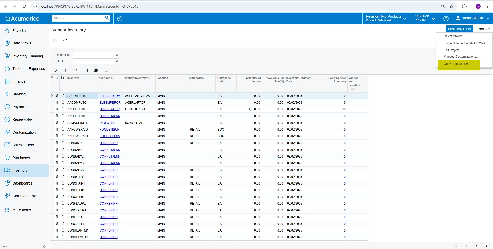Viewport: 493px width, 249px height.
Task: Click the Save disk icon
Action: [55, 40]
